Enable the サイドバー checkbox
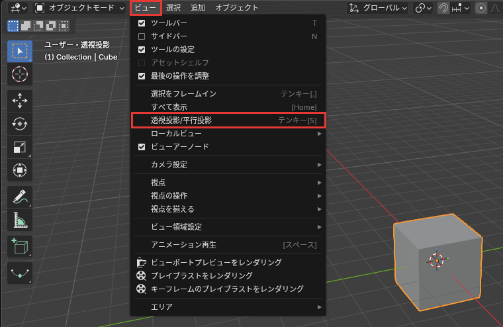503x327 pixels. point(142,36)
